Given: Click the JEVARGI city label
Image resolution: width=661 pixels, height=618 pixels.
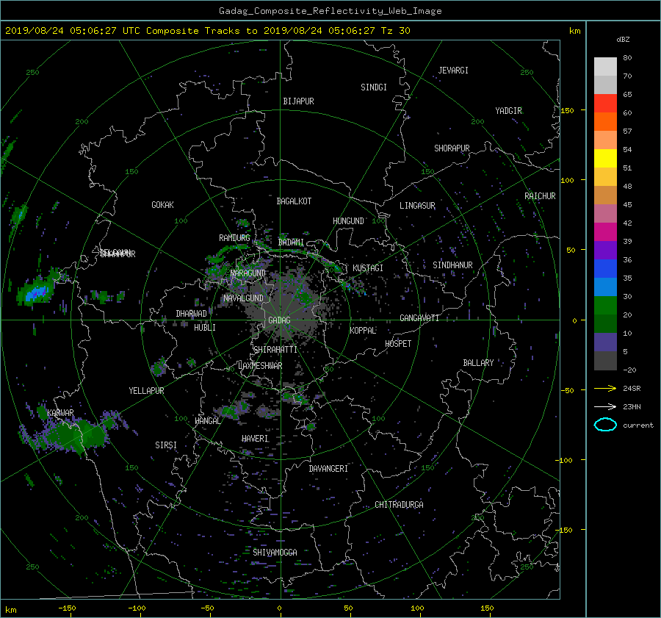Looking at the screenshot, I should pos(453,71).
